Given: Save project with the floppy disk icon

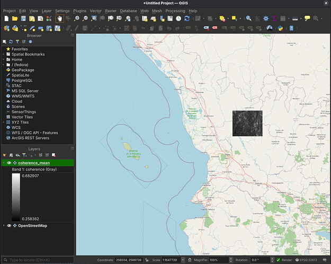Looking at the screenshot, I should pyautogui.click(x=23, y=18).
